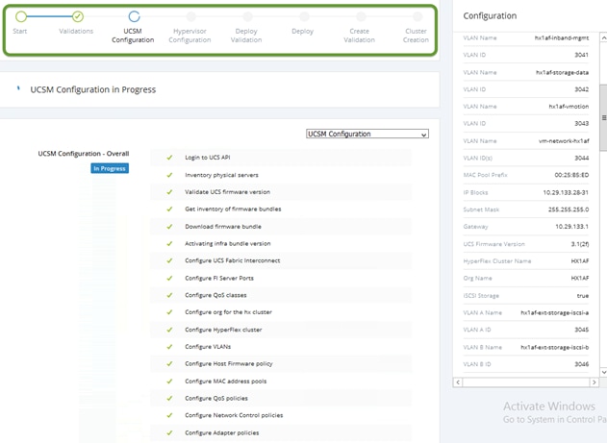Click check beside Configure HyperFlex cluster

point(169,330)
